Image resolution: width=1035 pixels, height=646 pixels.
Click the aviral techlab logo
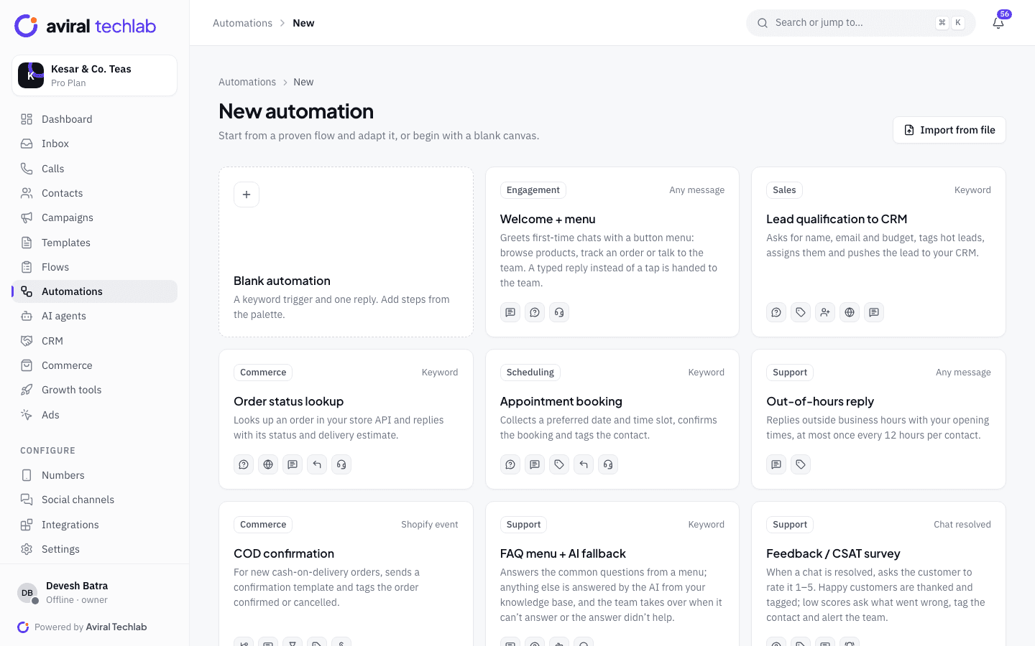coord(85,26)
